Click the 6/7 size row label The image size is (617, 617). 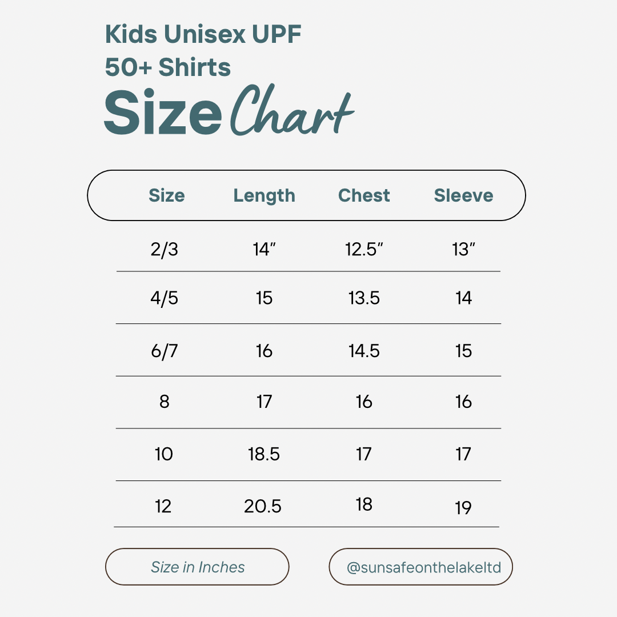165,351
